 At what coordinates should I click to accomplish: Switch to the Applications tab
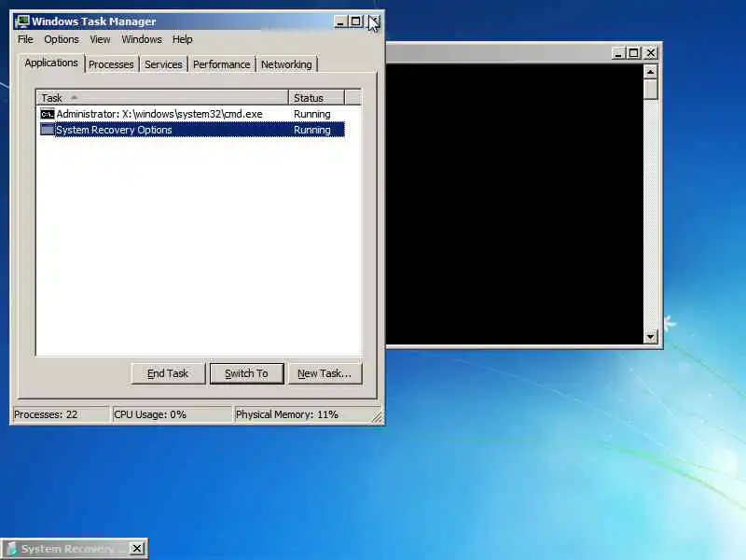tap(51, 63)
